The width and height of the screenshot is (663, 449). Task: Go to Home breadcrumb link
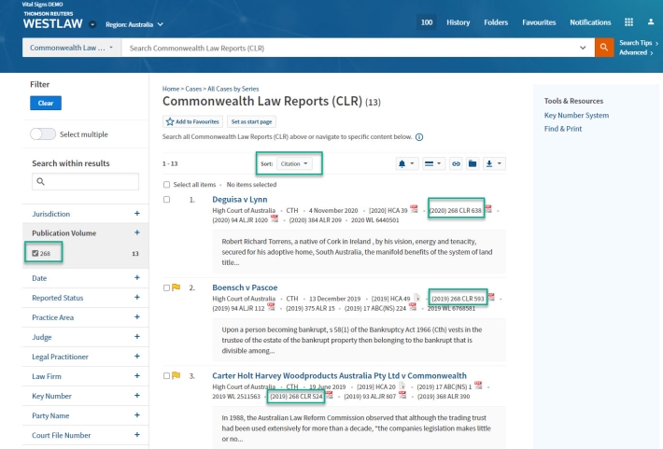pos(171,89)
